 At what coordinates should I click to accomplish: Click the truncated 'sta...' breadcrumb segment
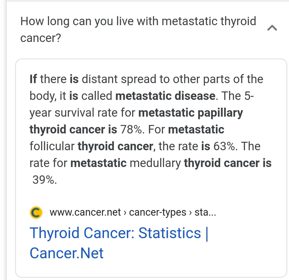click(205, 212)
